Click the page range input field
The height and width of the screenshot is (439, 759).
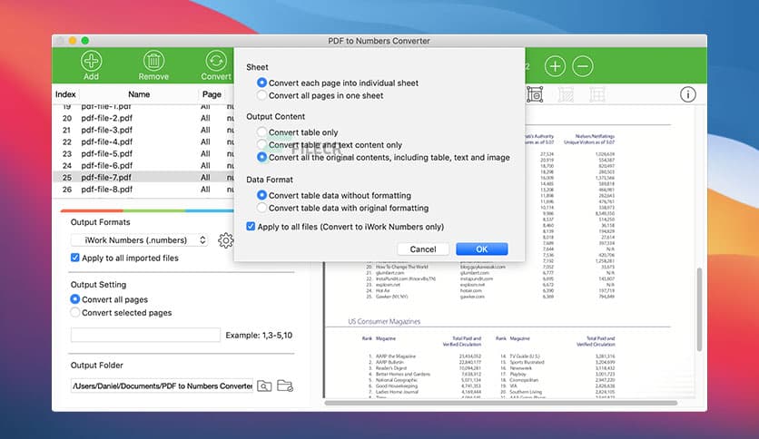pos(145,335)
